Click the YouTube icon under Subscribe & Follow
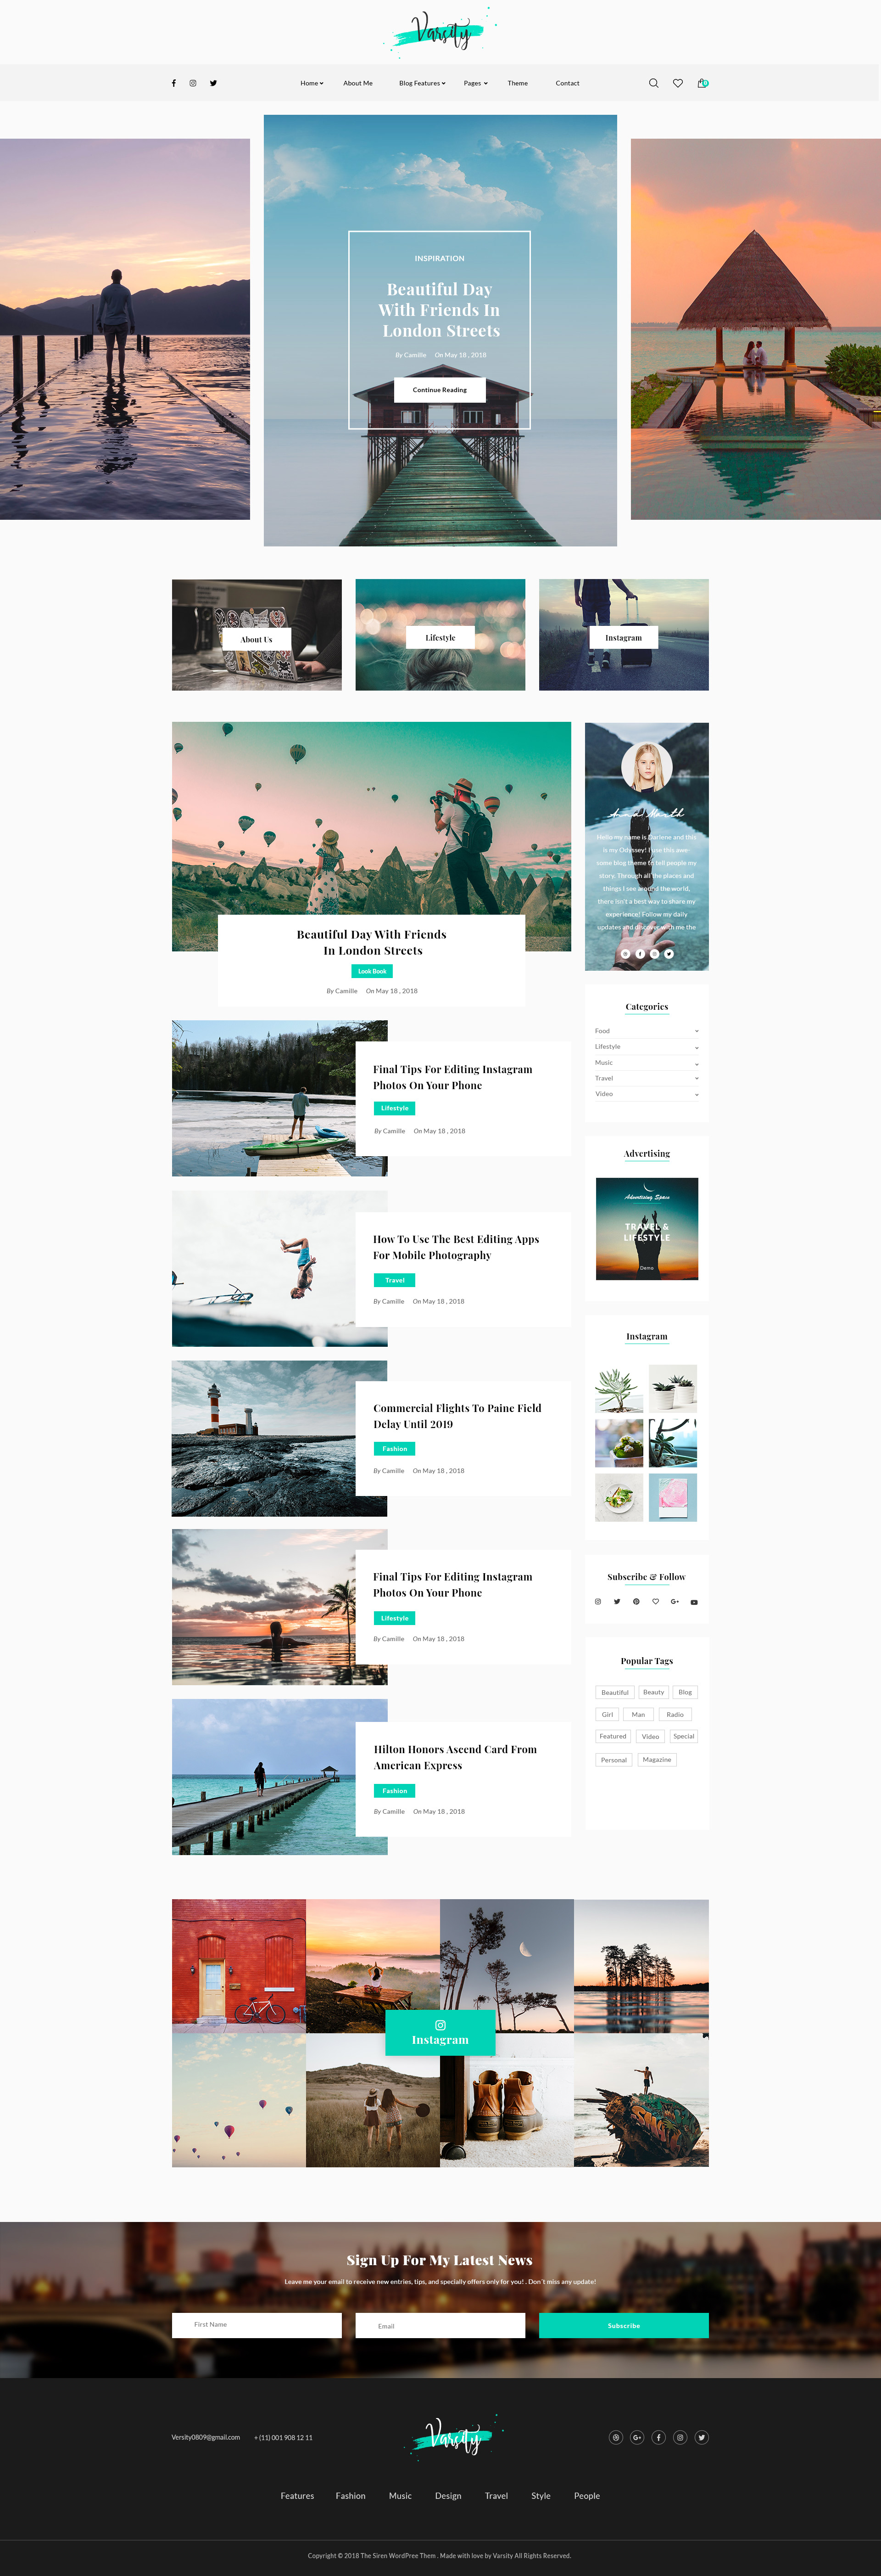 tap(694, 1602)
